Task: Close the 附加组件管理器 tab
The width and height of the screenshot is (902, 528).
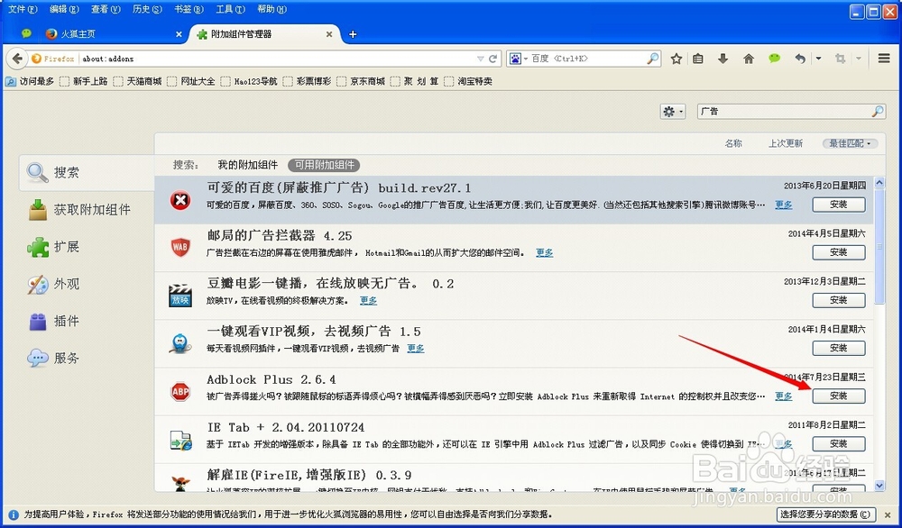Action: (x=329, y=34)
